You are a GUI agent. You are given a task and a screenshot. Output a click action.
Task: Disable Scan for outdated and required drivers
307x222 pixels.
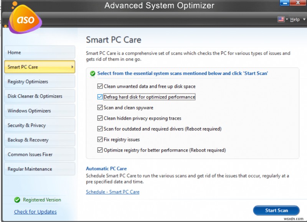[x=100, y=129]
